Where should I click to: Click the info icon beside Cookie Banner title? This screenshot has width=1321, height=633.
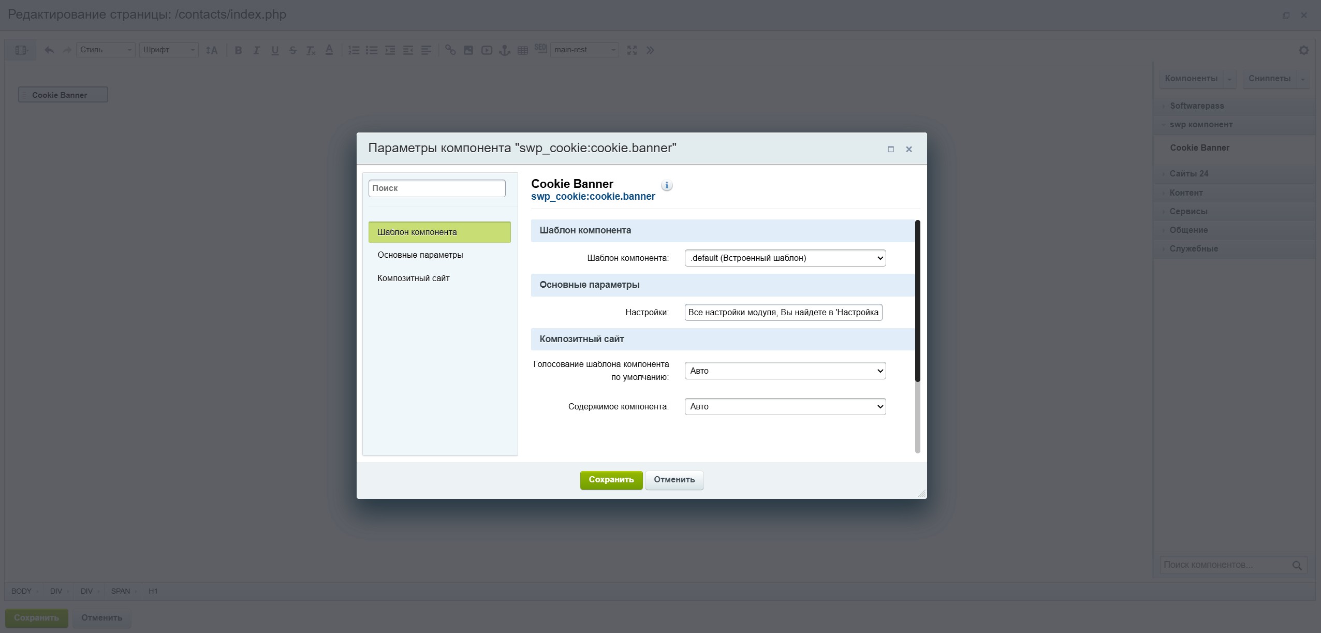[667, 185]
